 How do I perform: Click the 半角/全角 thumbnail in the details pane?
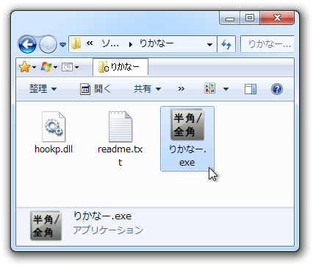[46, 225]
